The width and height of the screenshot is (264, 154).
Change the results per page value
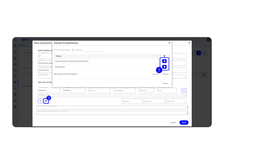coord(73,50)
